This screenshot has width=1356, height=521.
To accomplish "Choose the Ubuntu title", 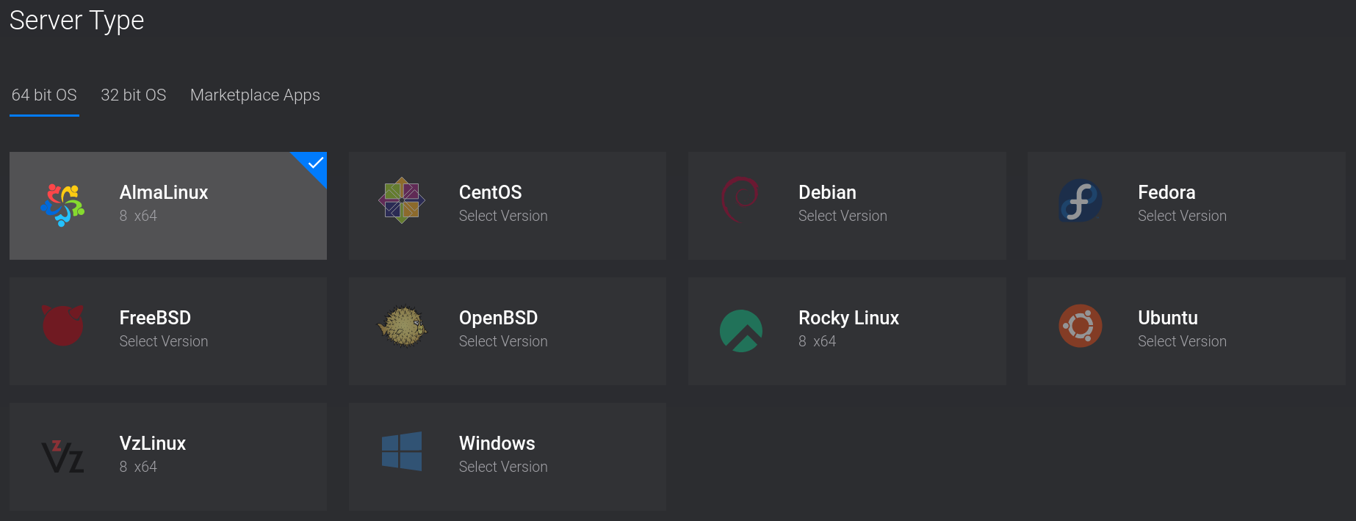I will (x=1168, y=318).
